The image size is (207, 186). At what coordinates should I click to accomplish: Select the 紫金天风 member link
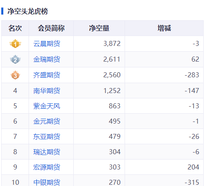pyautogui.click(x=47, y=106)
